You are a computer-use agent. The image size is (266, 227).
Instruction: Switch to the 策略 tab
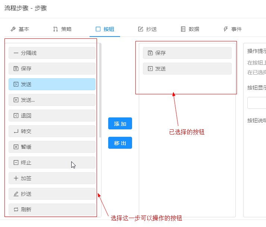coord(62,29)
